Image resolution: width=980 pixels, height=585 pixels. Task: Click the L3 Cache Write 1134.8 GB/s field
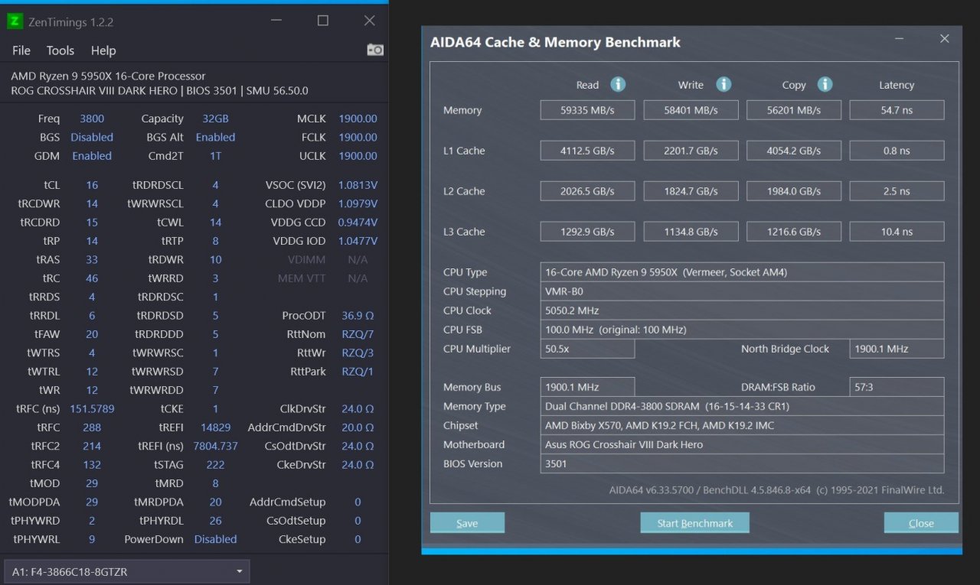691,232
